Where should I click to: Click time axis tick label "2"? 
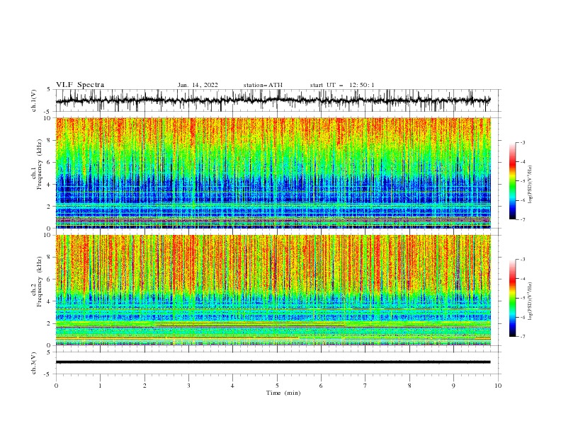tap(144, 386)
